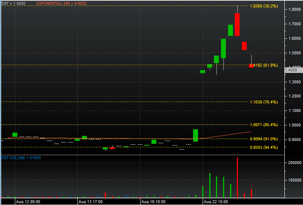This screenshot has width=303, height=205.
Task: Click the ENT = 1.4000 price label
Action: point(13,3)
